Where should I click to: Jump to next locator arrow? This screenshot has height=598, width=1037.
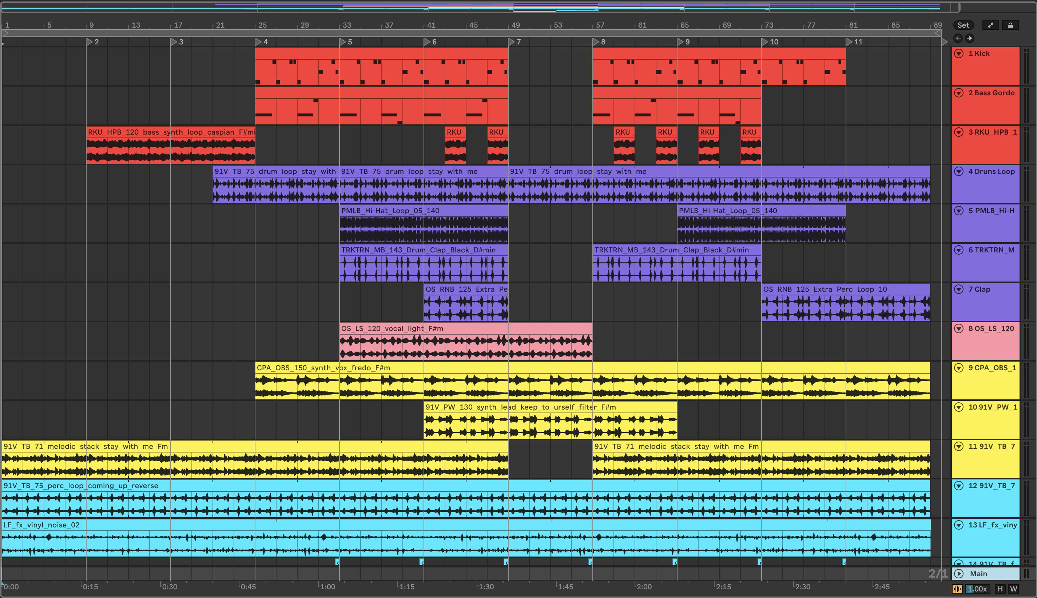click(x=970, y=38)
